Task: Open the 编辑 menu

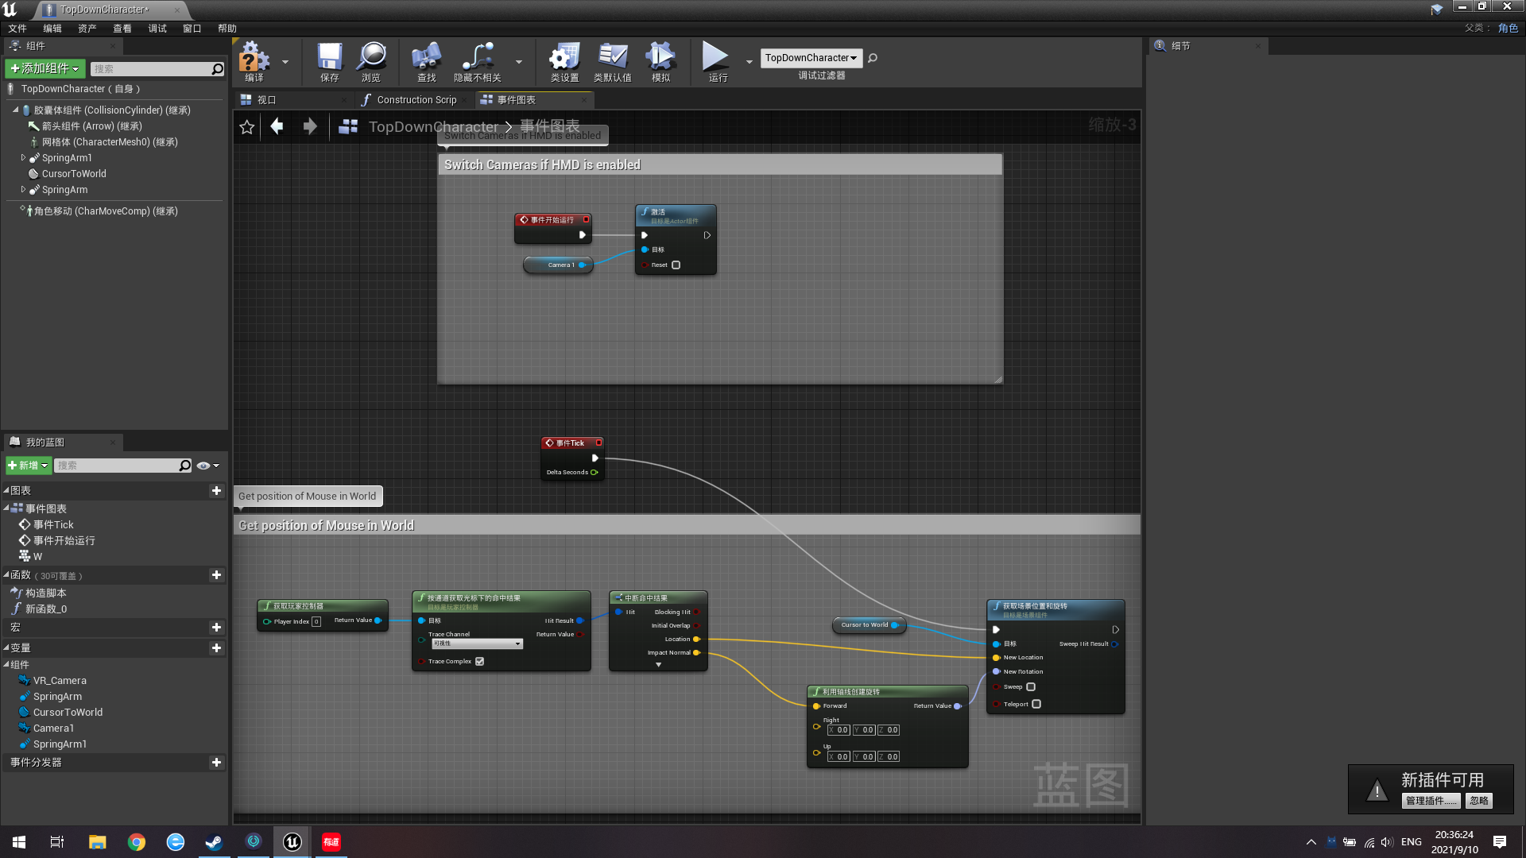Action: pos(52,29)
